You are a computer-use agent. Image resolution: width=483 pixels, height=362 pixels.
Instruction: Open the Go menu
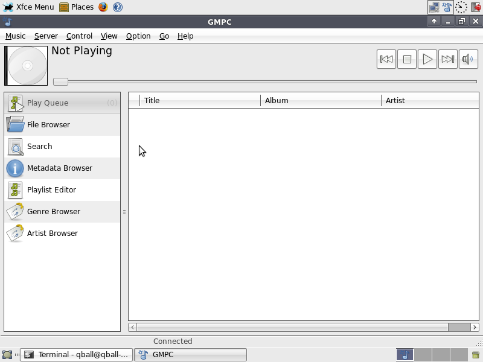point(164,36)
